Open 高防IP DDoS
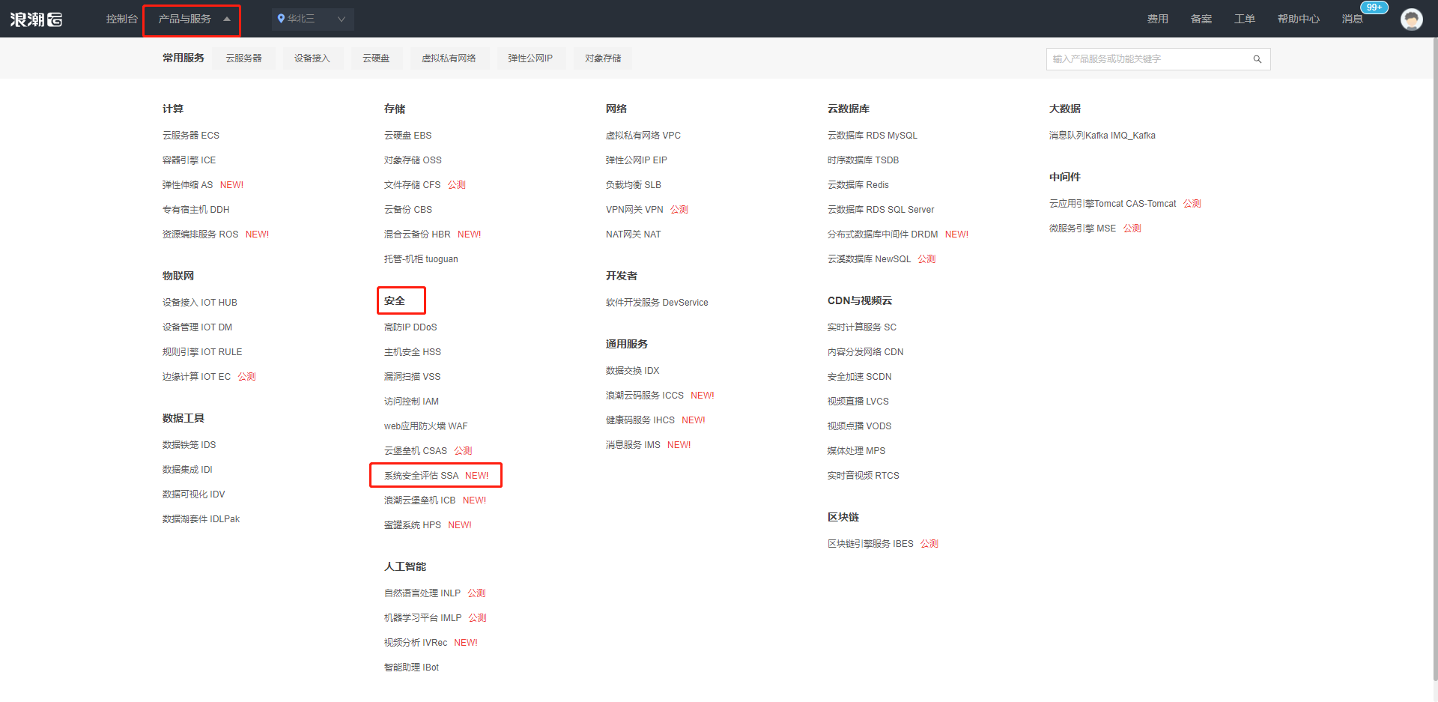1438x702 pixels. [x=410, y=327]
